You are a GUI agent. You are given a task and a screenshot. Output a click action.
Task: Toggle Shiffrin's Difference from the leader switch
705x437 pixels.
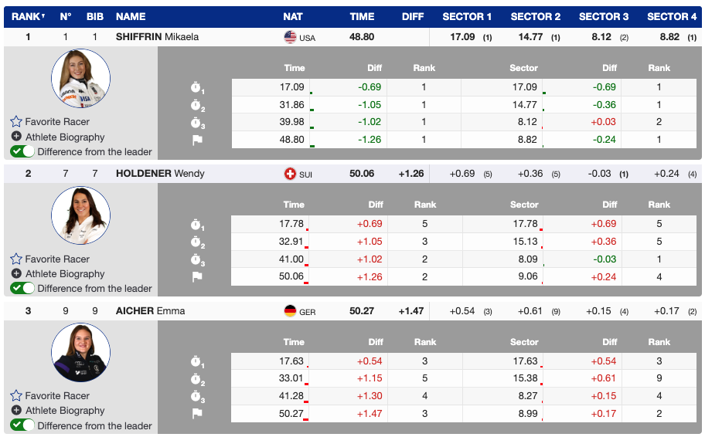(22, 152)
